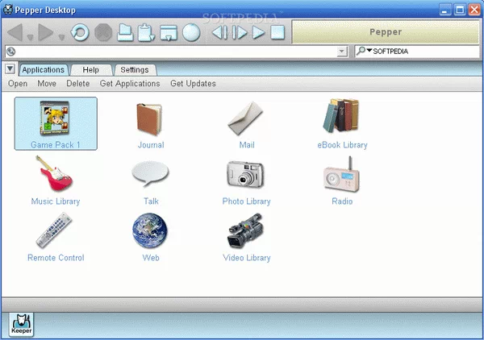Click the Open command
This screenshot has width=484, height=340.
18,84
